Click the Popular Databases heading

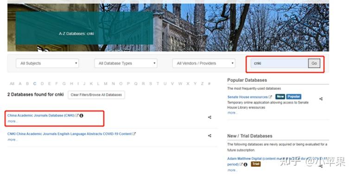pos(247,80)
